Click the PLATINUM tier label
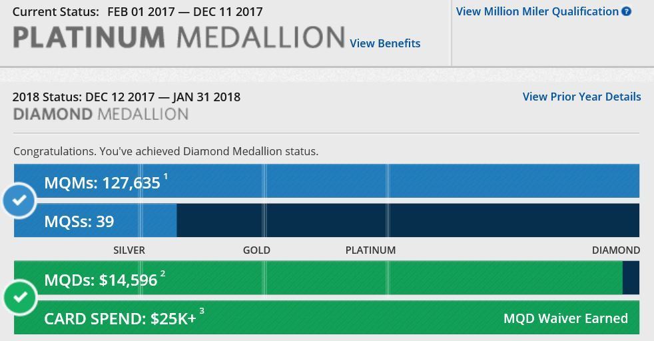Viewport: 654px width, 341px height. coord(370,250)
